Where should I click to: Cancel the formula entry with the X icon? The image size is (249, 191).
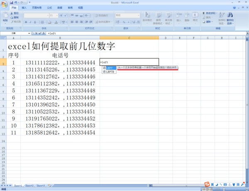pyautogui.click(x=36, y=33)
